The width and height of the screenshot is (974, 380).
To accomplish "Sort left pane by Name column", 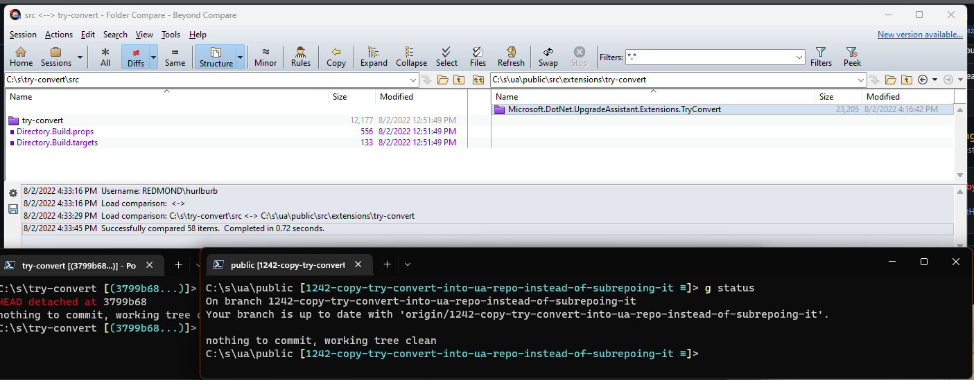I will 166,97.
